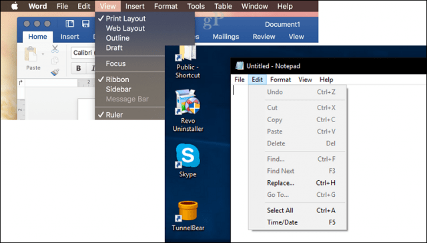Open the Help menu in the macOS menu bar
Screen dimensions: 427x243
[285, 6]
